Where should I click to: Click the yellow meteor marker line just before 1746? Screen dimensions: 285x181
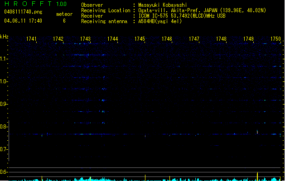[169, 178]
